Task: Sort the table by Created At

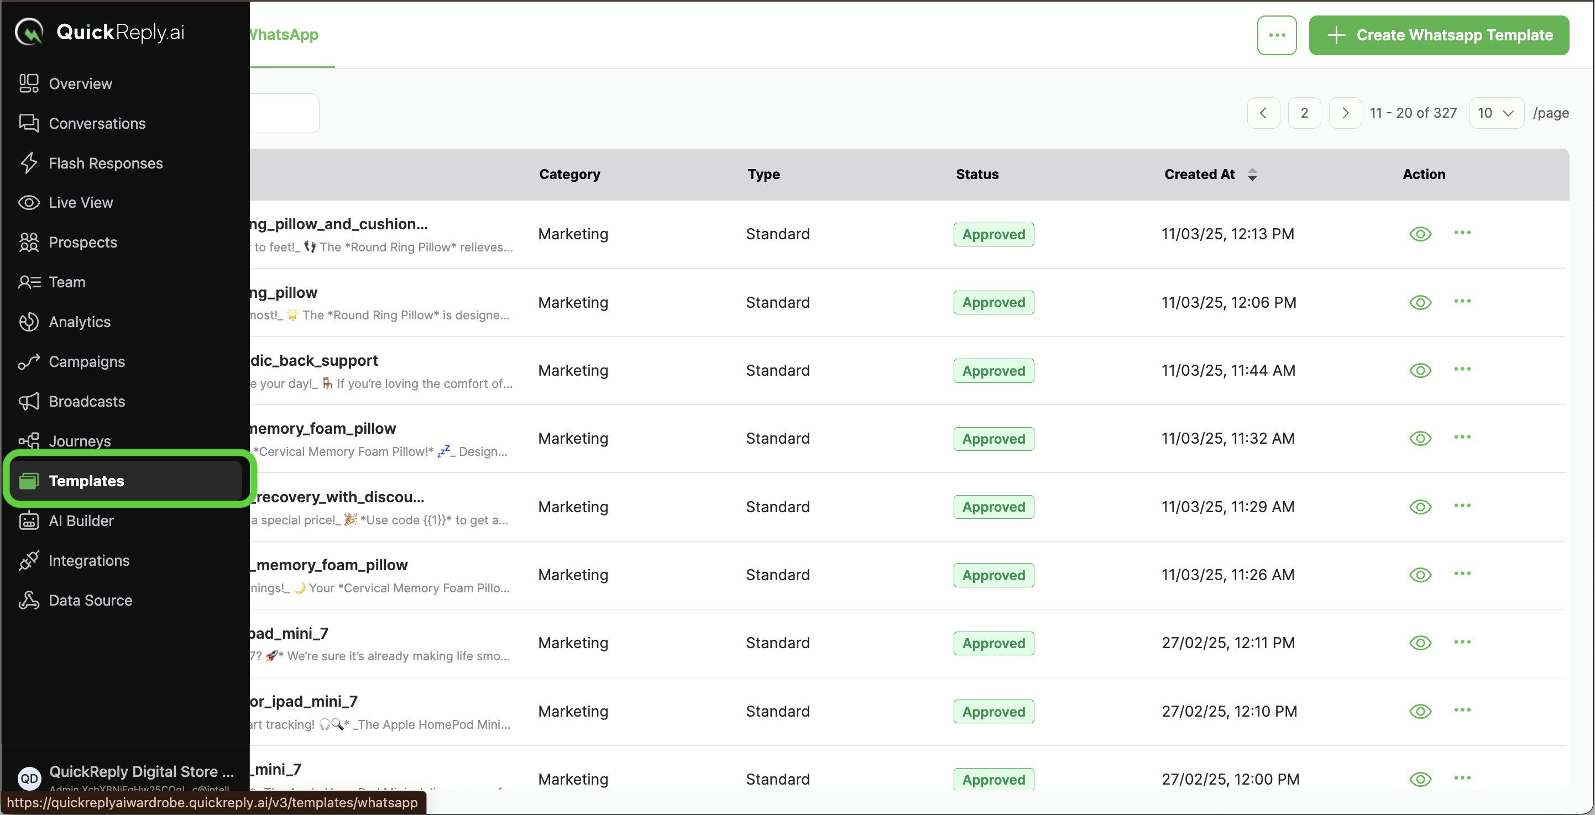Action: click(x=1252, y=175)
